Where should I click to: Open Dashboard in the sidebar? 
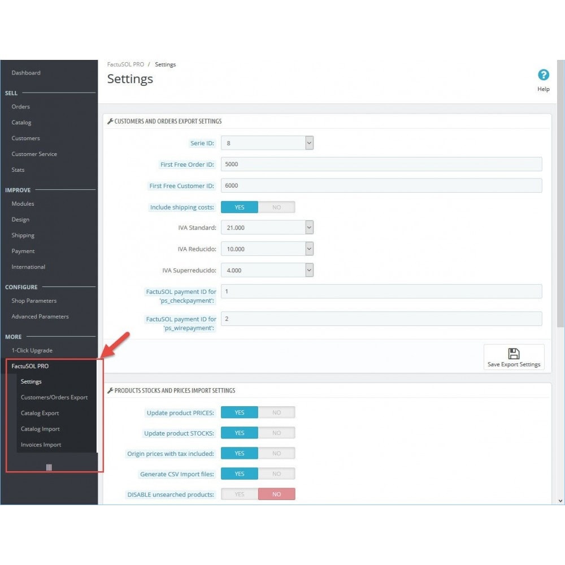[x=26, y=73]
